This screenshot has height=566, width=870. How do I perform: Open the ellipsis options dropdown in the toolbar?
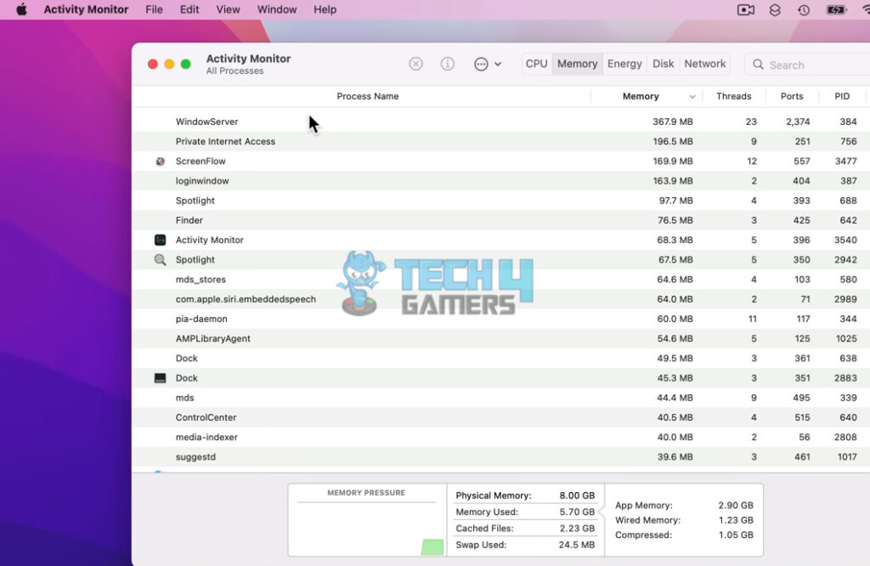479,63
